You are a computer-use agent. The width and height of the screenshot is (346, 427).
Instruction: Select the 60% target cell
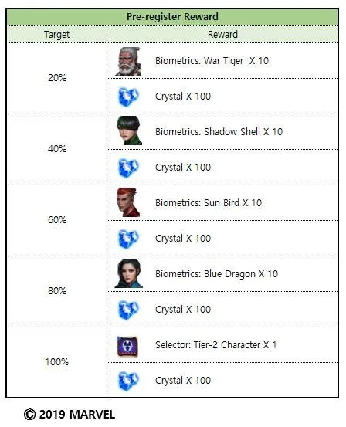tap(56, 220)
